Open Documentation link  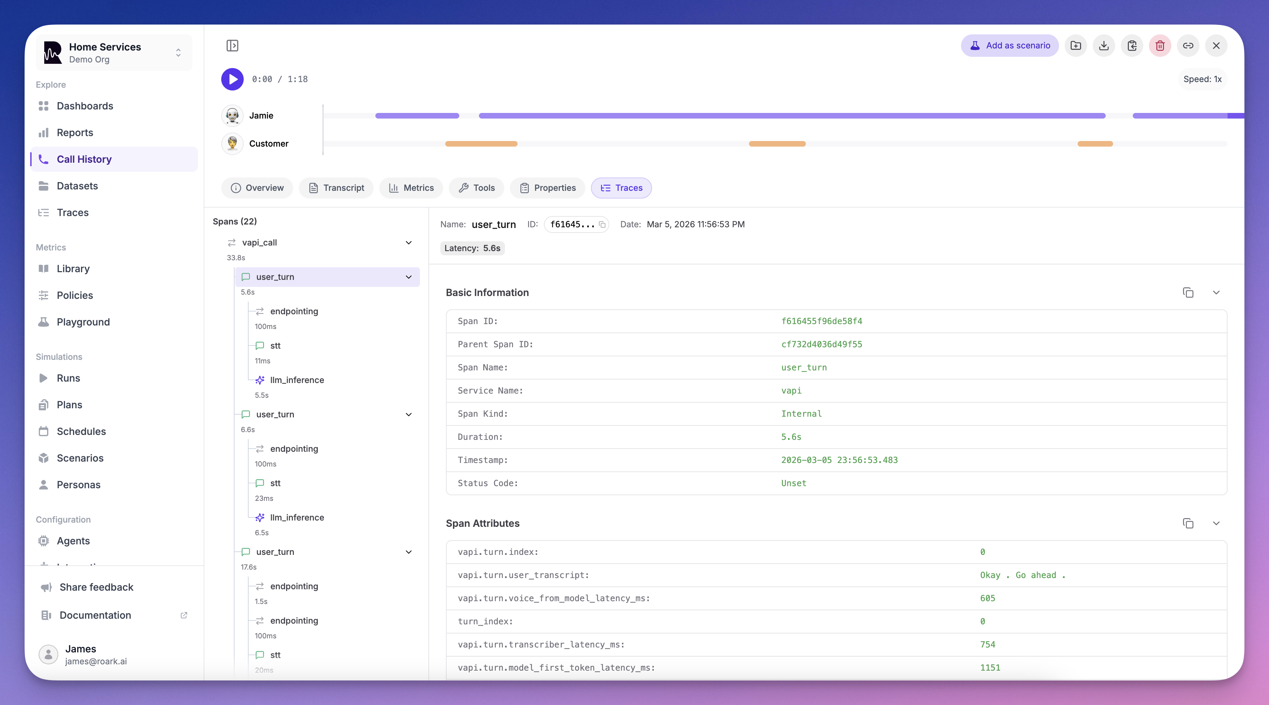114,615
